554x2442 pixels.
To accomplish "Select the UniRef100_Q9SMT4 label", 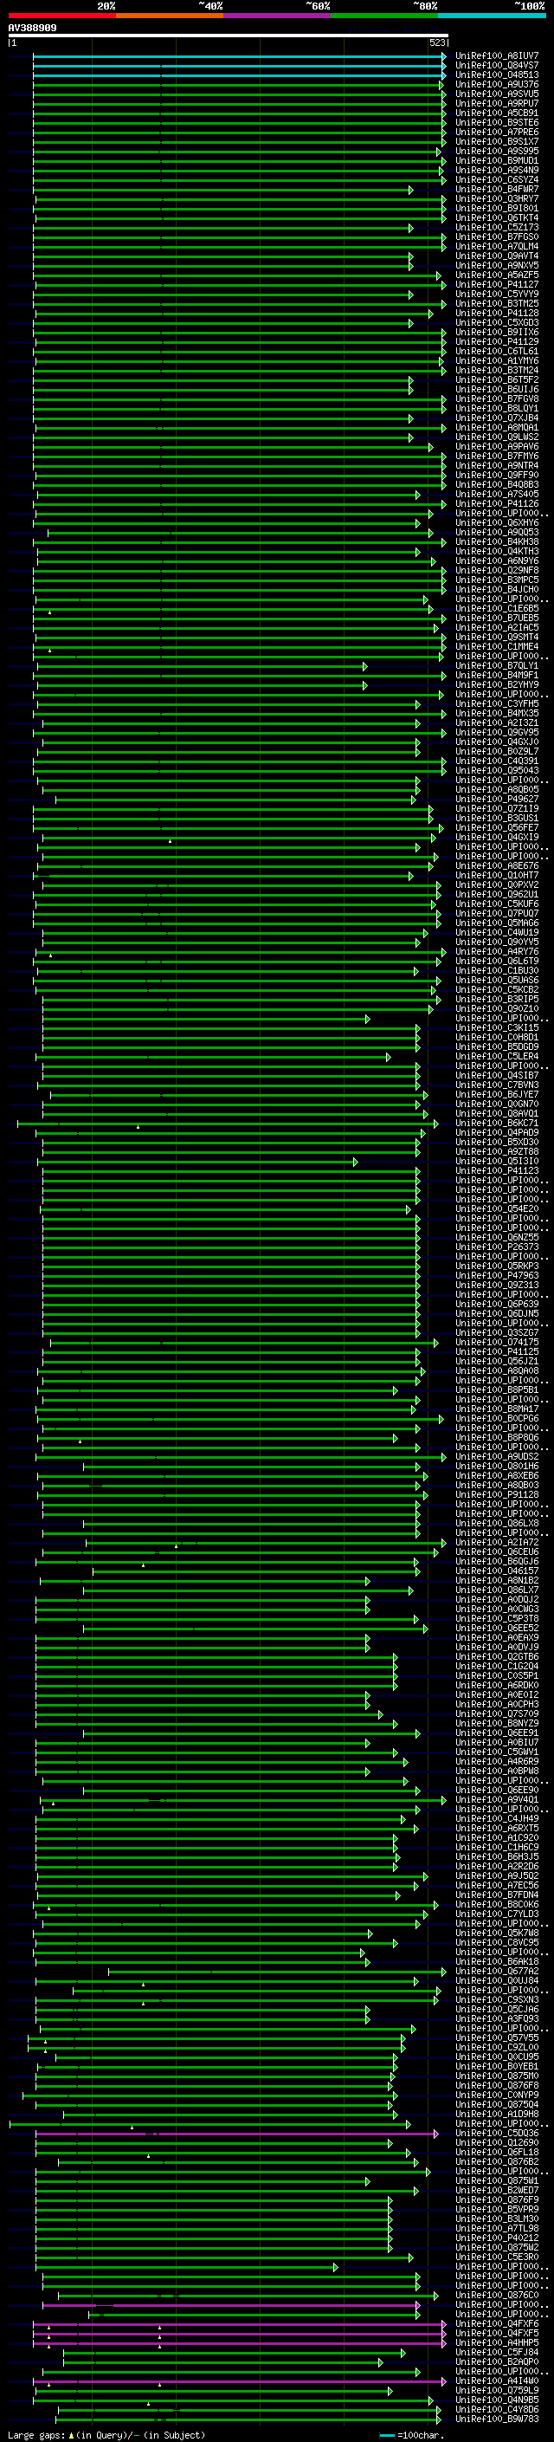I will [x=497, y=637].
